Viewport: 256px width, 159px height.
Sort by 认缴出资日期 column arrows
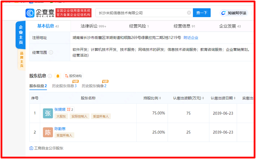coord(234,98)
